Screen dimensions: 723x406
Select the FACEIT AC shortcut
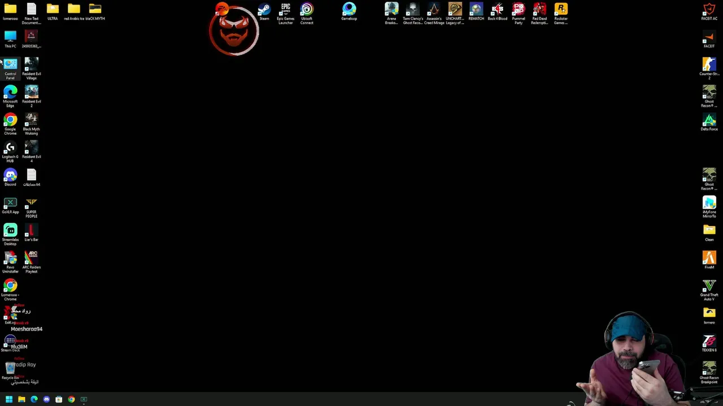click(x=709, y=12)
